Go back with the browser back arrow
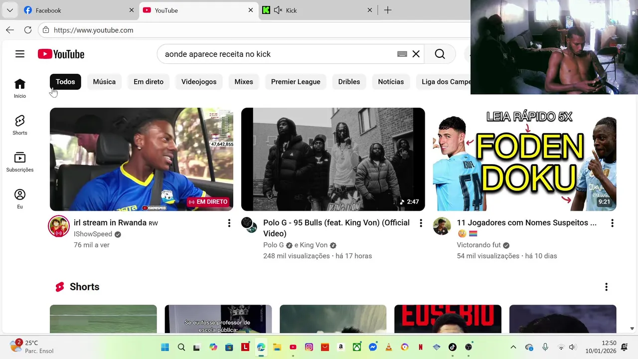This screenshot has width=638, height=359. [10, 30]
